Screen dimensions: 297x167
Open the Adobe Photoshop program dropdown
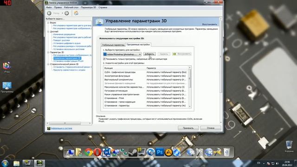(122, 54)
